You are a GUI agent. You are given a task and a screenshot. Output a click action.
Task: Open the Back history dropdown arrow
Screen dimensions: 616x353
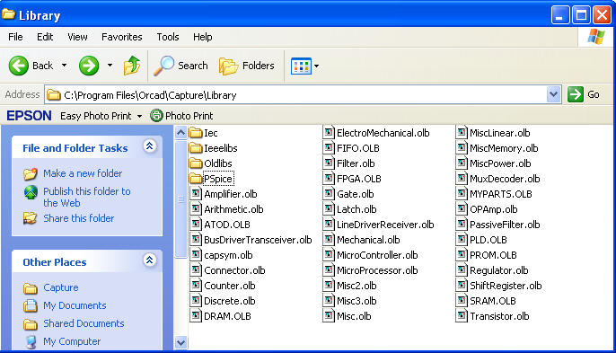64,66
